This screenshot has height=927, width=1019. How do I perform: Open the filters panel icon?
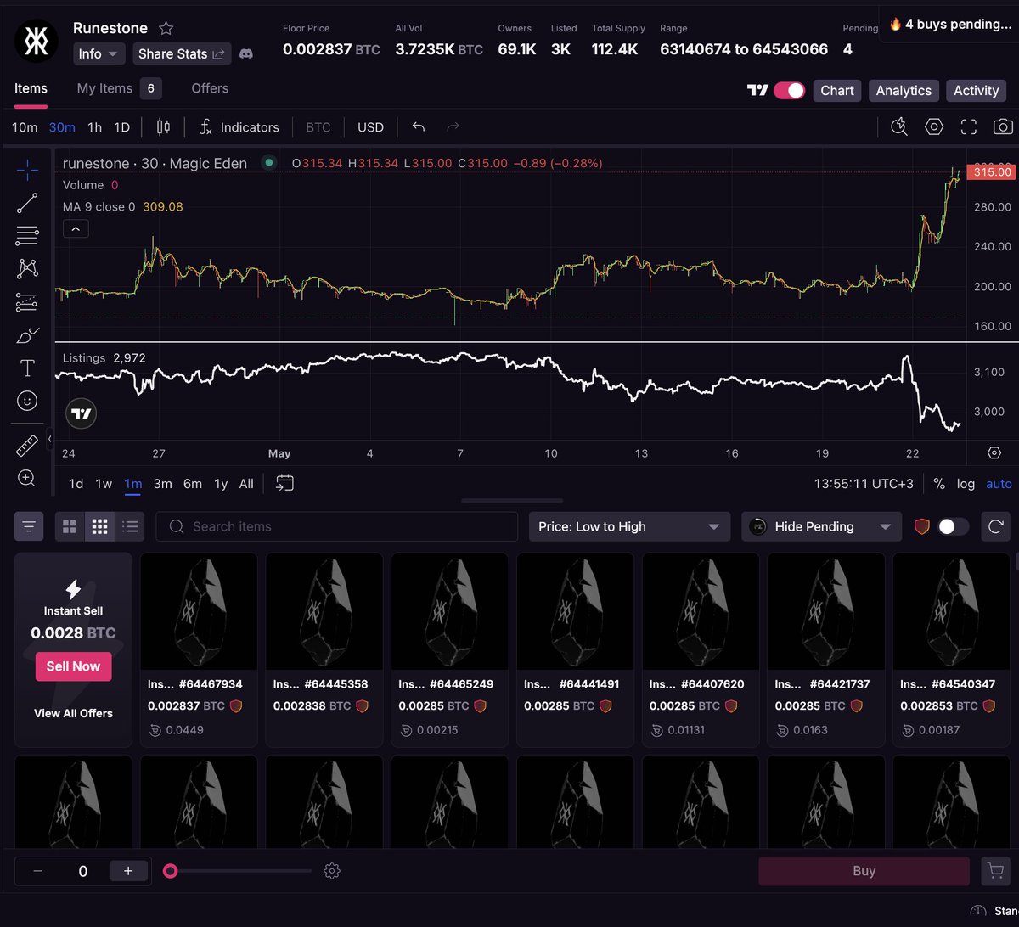[29, 526]
